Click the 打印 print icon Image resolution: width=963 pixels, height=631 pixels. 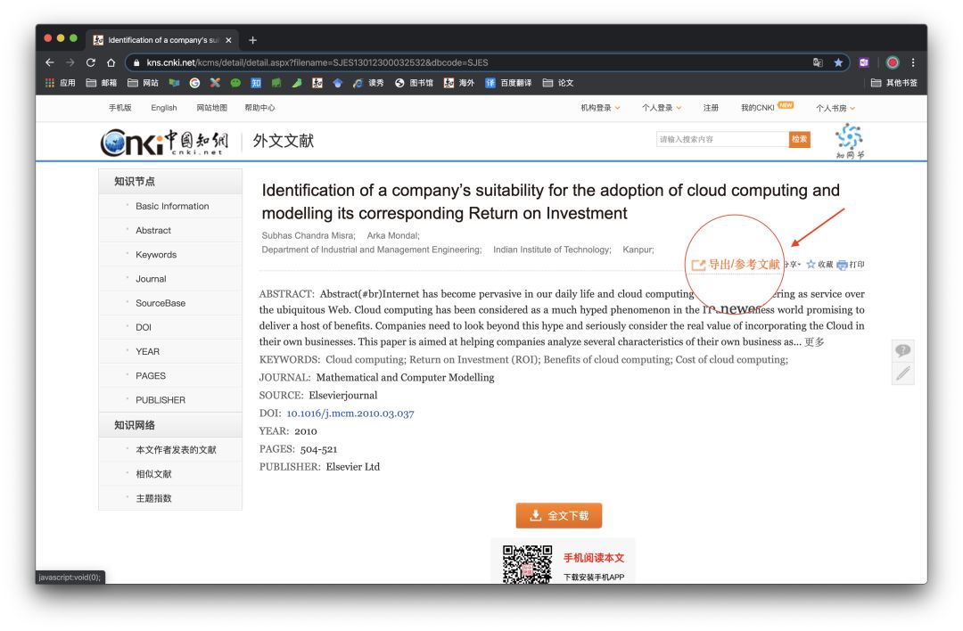tap(851, 265)
